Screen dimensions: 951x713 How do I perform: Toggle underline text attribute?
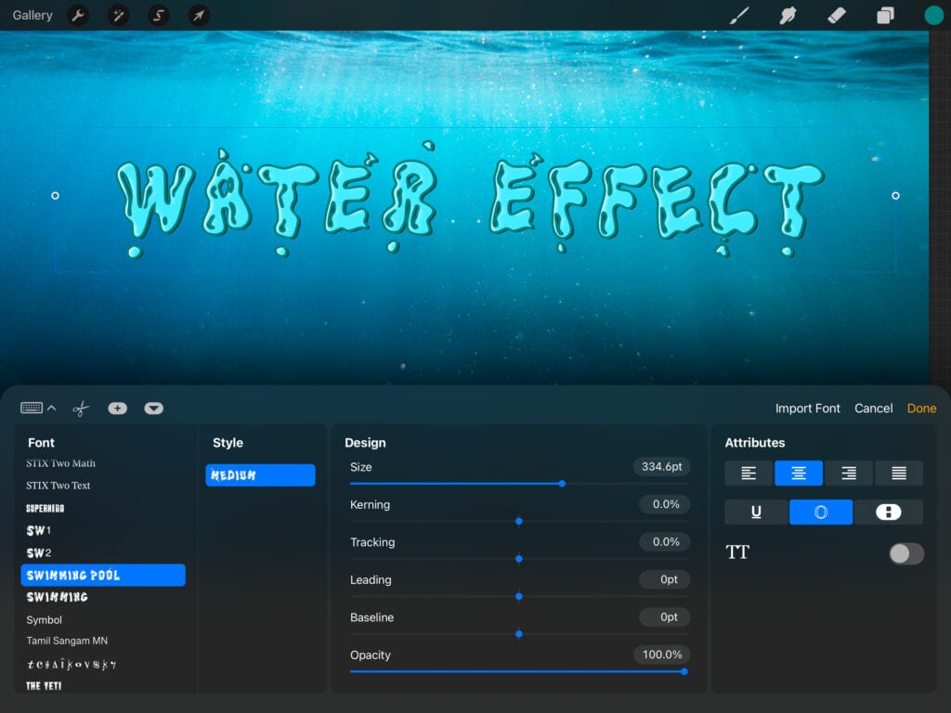point(756,512)
